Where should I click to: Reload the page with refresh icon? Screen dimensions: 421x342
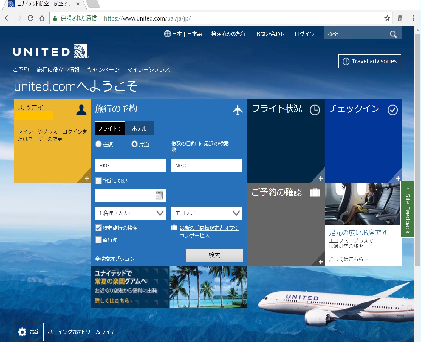(30, 18)
